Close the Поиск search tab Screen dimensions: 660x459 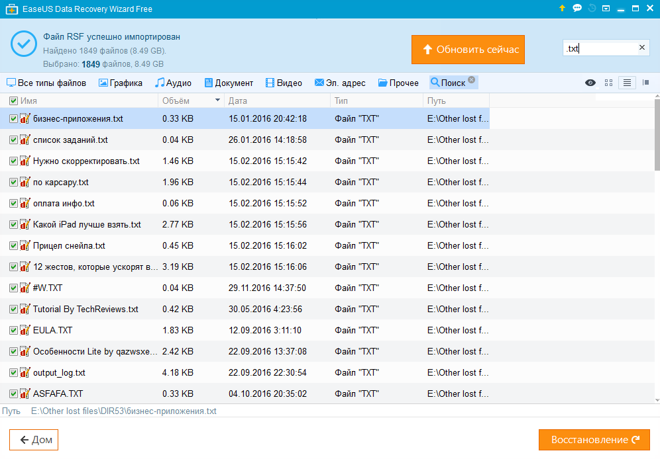[471, 80]
